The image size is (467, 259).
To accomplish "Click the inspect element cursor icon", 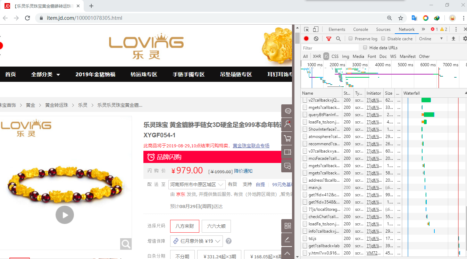I will pyautogui.click(x=306, y=29).
